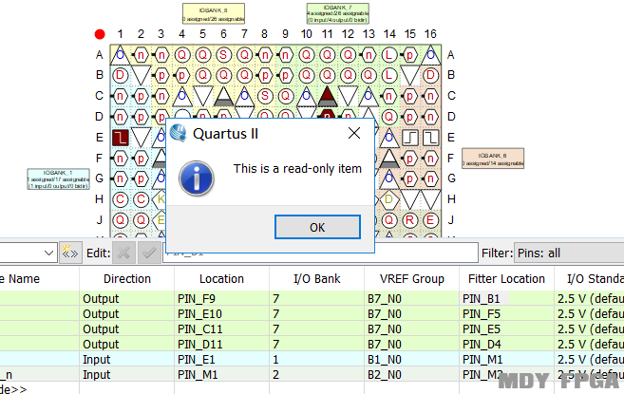
Task: Select the dark red triangle pin at C11
Action: coord(328,95)
